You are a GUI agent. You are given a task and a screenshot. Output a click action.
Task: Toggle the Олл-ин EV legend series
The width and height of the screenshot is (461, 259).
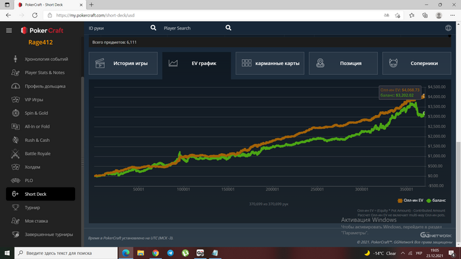[410, 200]
